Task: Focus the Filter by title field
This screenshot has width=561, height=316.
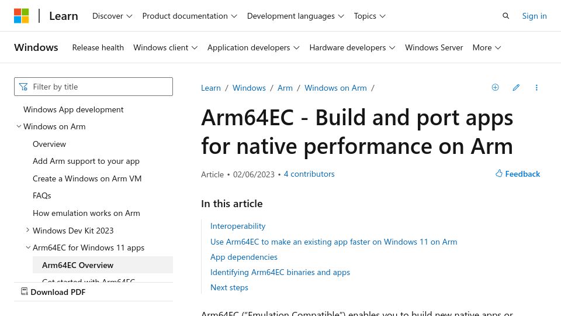Action: 93,87
